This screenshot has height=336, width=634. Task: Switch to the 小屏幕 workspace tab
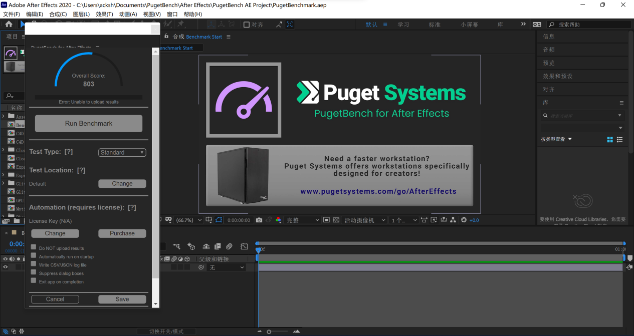[x=470, y=24]
